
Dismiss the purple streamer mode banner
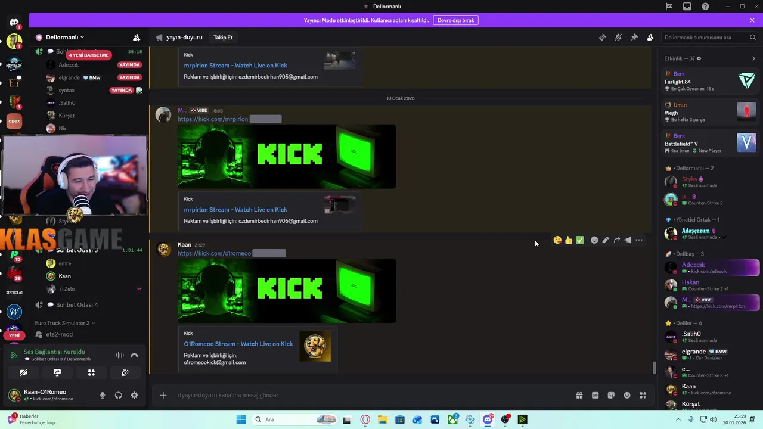(752, 20)
